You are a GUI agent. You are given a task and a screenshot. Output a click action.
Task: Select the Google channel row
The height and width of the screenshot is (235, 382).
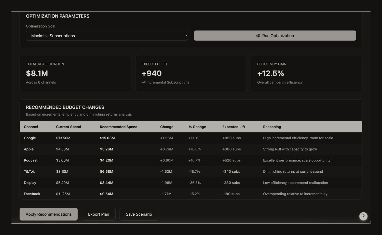[191, 138]
